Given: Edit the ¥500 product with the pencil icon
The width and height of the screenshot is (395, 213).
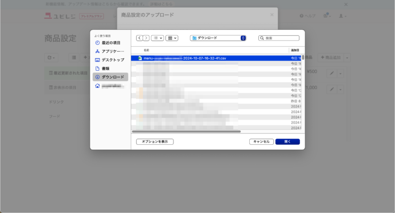Looking at the screenshot, I should pos(332,73).
